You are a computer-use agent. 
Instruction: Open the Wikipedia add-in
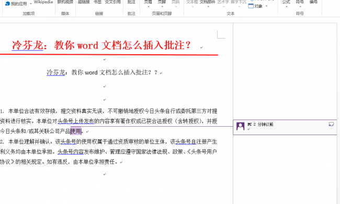(43, 2)
